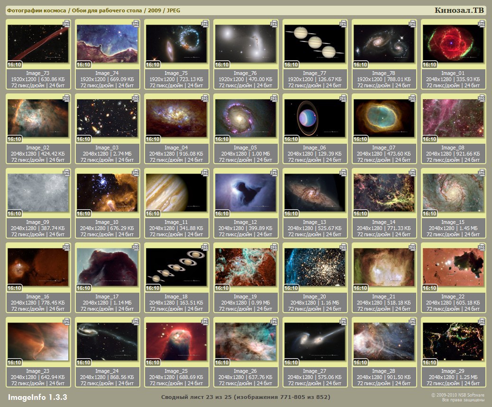Select the Jupiter thumbnail Image_11
492x407 pixels.
click(x=176, y=192)
